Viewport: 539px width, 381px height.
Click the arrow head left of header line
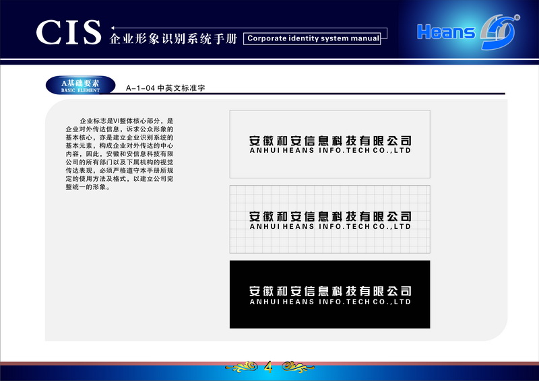[113, 28]
